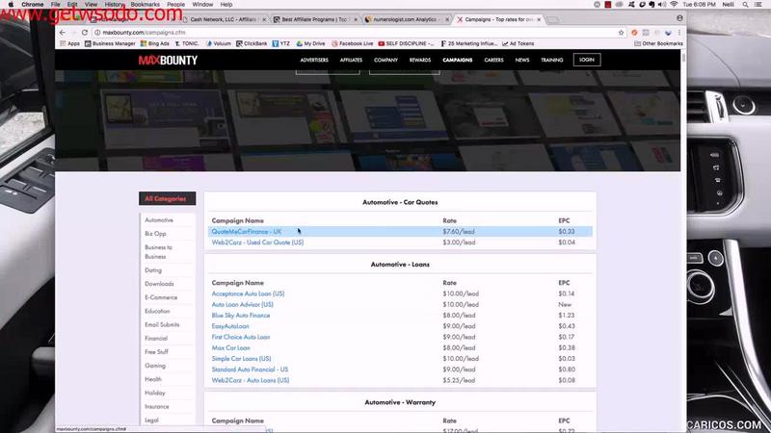The image size is (771, 433).
Task: Open the Max Car Loan campaign
Action: point(230,347)
